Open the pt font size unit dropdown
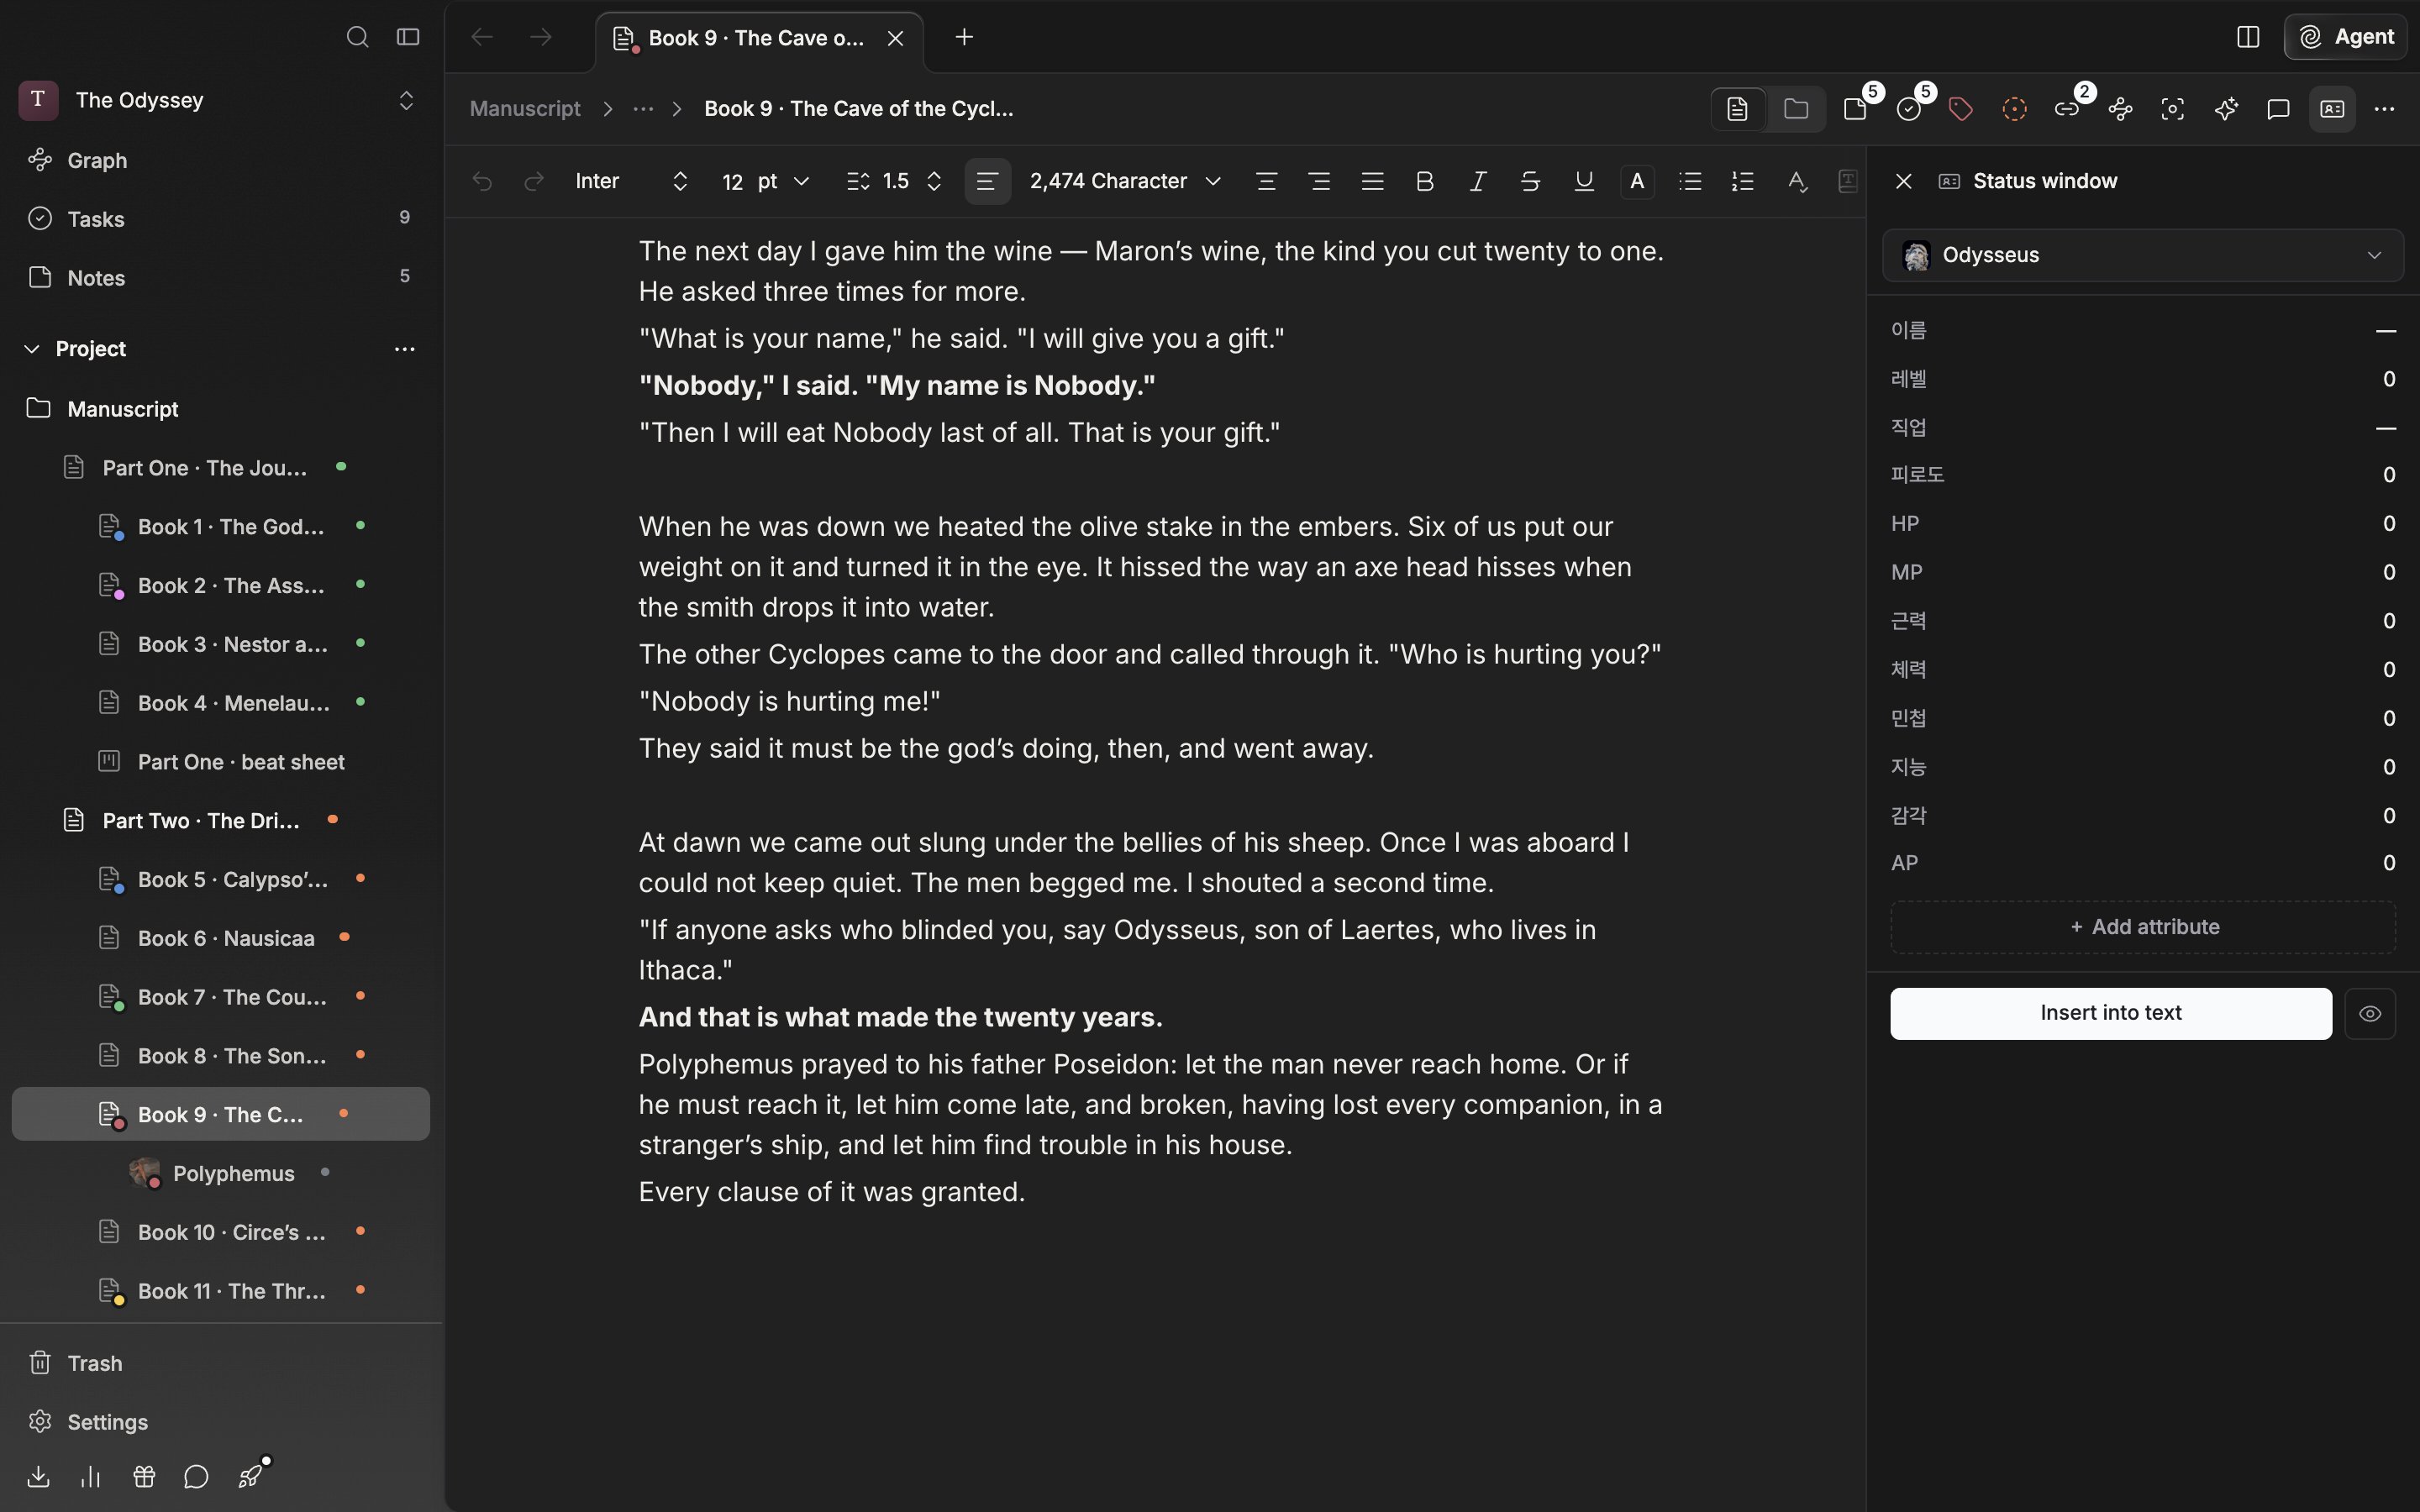The height and width of the screenshot is (1512, 2420). coord(784,181)
